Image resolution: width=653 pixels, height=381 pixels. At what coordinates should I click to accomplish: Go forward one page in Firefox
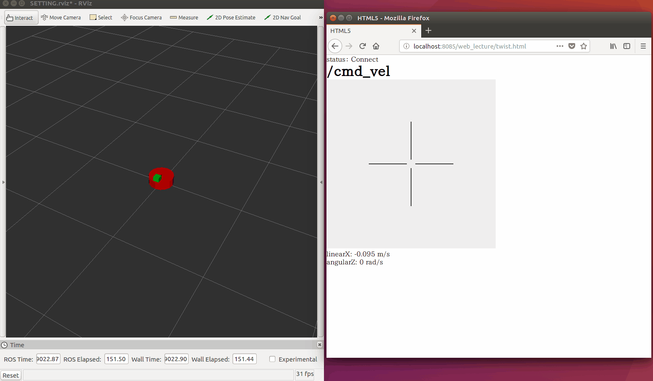tap(349, 46)
